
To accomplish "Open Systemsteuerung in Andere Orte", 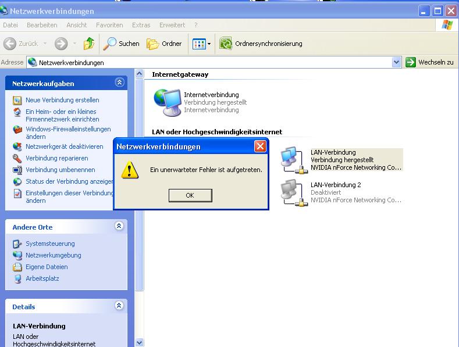I will [50, 244].
